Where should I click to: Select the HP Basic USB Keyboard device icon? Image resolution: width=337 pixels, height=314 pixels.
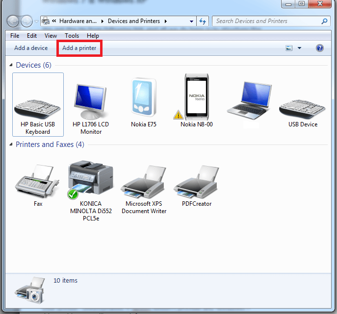point(38,109)
